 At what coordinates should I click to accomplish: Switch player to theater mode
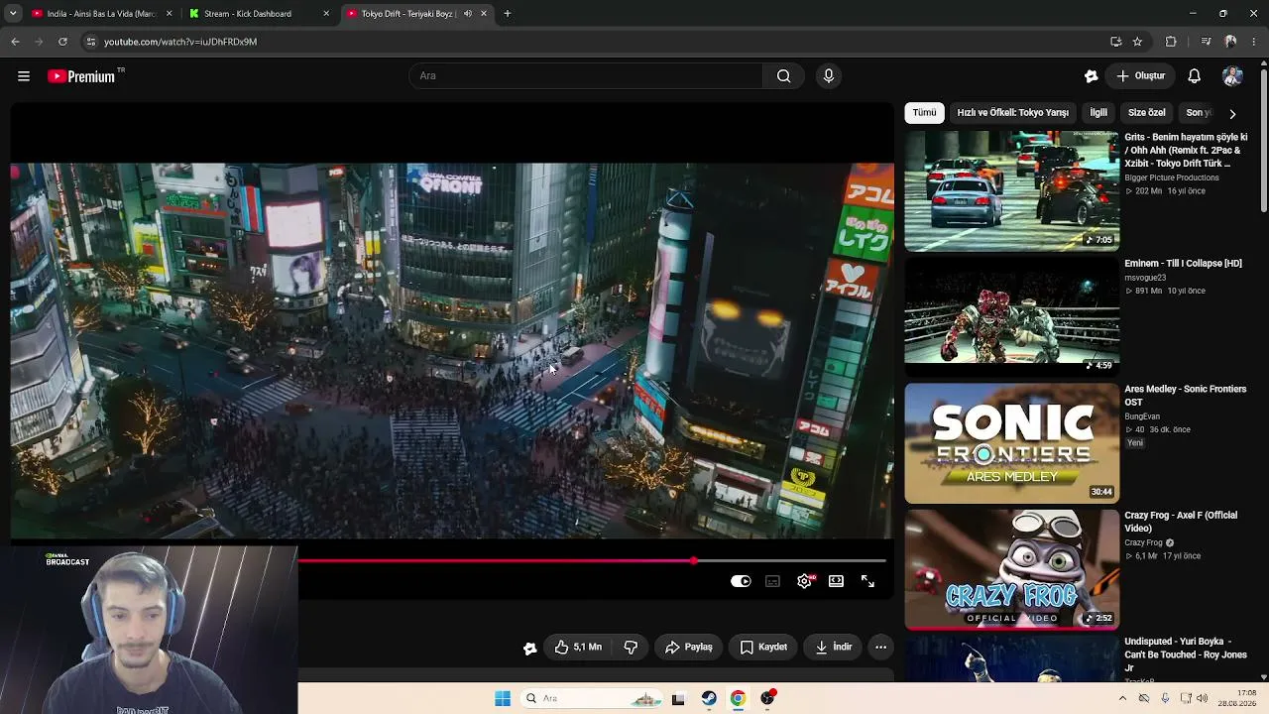click(836, 581)
